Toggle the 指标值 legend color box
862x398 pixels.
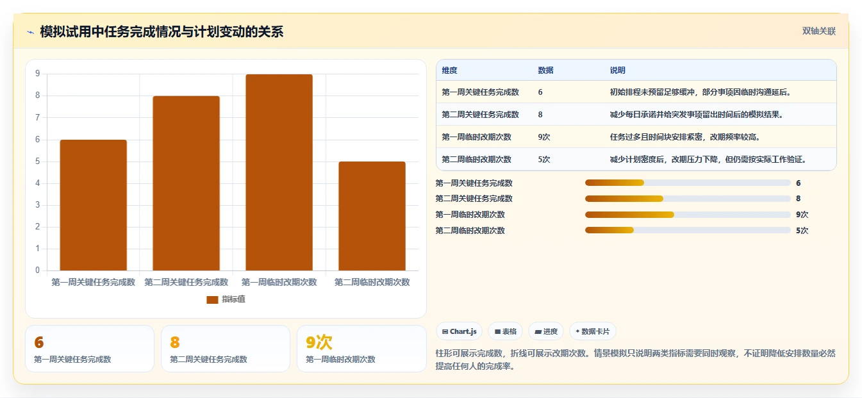coord(212,299)
